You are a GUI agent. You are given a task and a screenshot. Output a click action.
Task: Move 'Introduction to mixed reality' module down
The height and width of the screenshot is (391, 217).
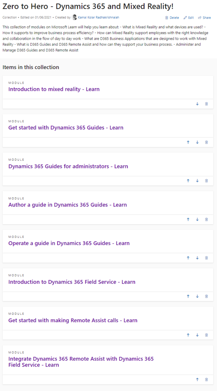(x=197, y=104)
